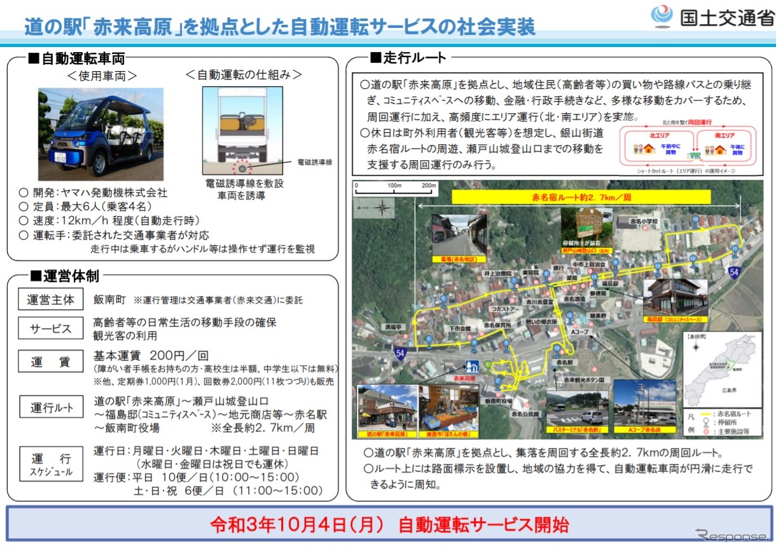This screenshot has width=776, height=549.
Task: Click the 主要施設等 pink circle in the legend
Action: 706,431
